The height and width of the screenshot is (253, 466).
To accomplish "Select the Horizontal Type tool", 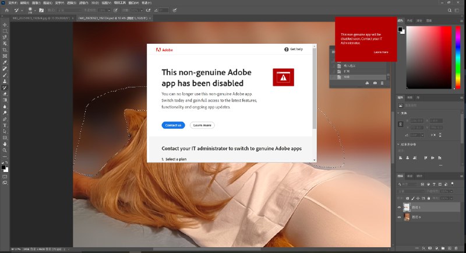I will pos(5,125).
